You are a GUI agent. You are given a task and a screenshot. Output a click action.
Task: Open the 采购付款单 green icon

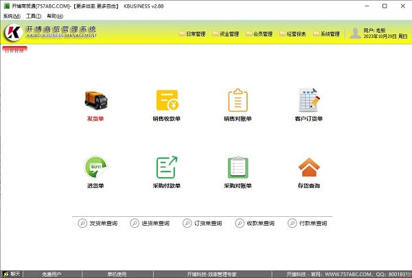pyautogui.click(x=167, y=167)
